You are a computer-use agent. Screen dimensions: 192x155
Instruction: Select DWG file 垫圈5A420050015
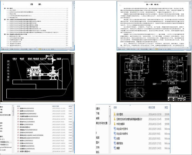click(x=27, y=111)
